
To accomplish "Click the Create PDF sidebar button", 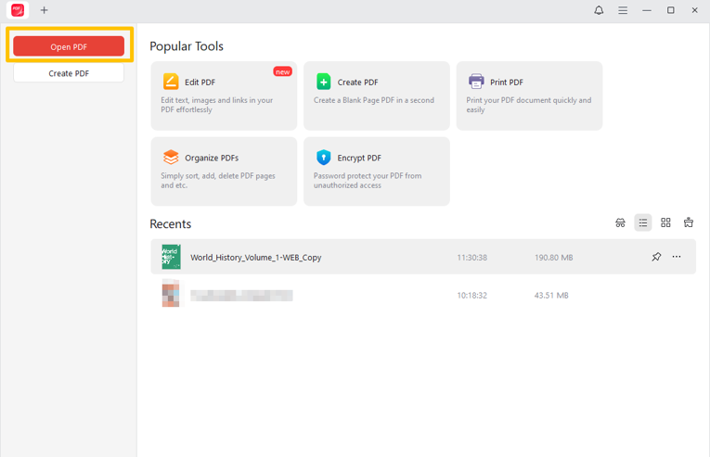I will pos(69,73).
